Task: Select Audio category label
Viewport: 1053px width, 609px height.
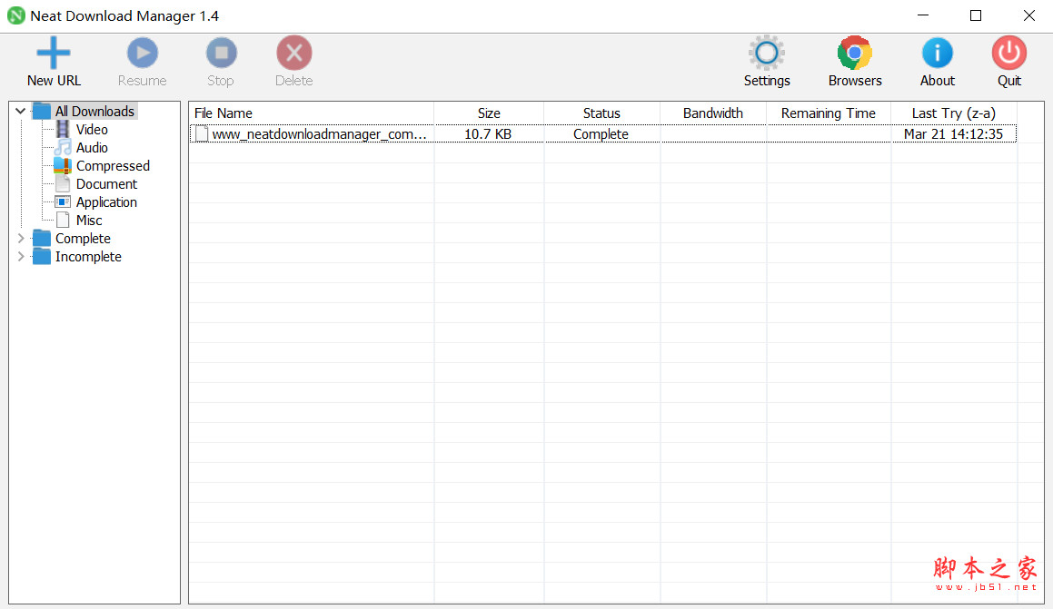Action: [x=92, y=148]
